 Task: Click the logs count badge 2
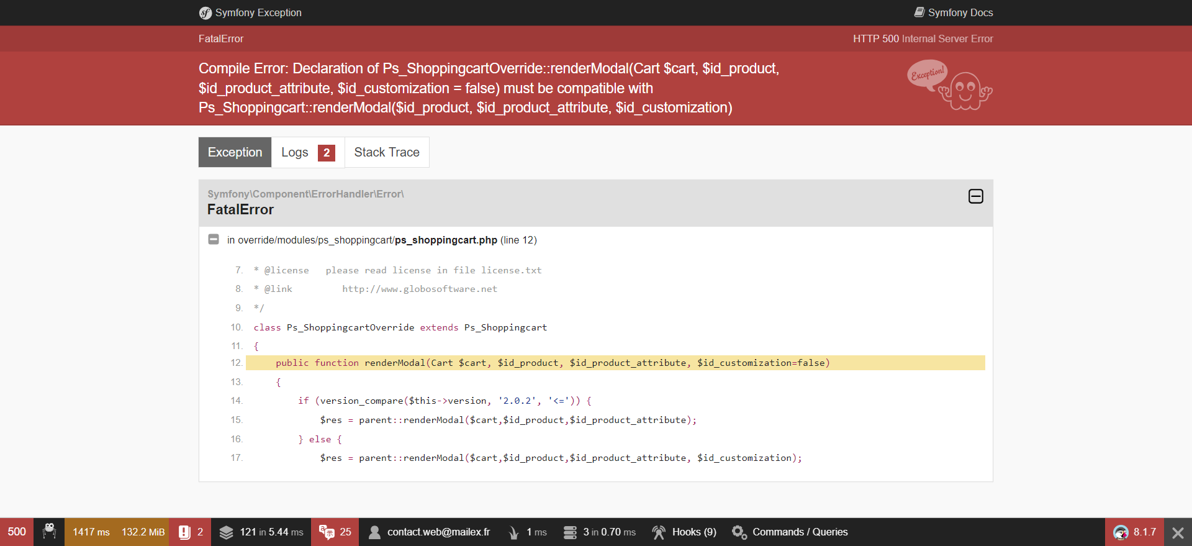(x=327, y=153)
